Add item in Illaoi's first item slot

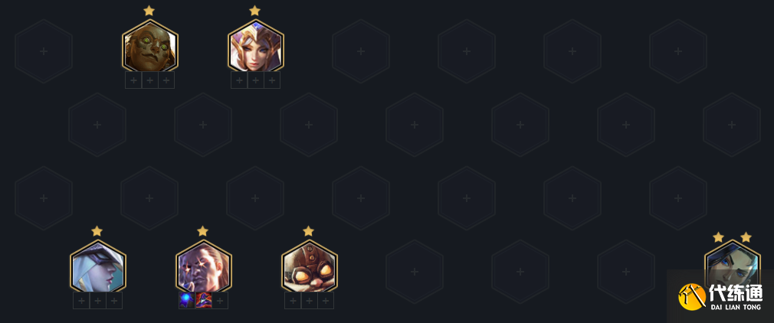pyautogui.click(x=133, y=80)
